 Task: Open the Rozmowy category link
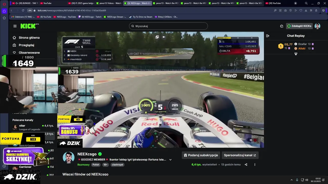pos(83,165)
